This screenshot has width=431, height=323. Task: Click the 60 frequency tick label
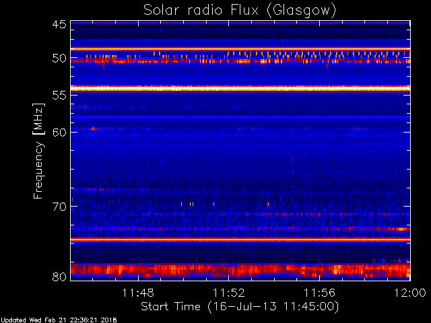59,133
